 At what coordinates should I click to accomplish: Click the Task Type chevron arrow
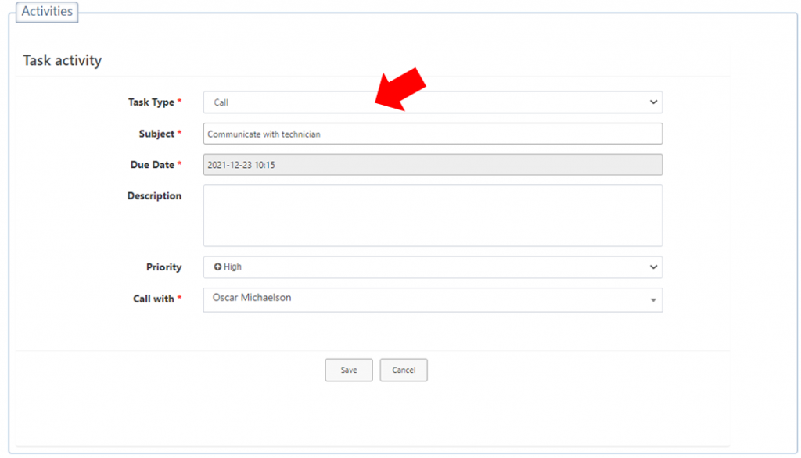pos(653,102)
